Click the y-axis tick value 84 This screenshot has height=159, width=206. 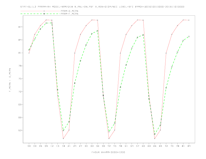[x=20, y=40]
